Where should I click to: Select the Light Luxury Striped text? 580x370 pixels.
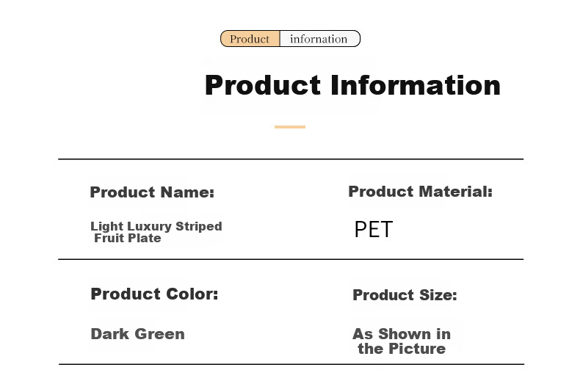(x=156, y=226)
